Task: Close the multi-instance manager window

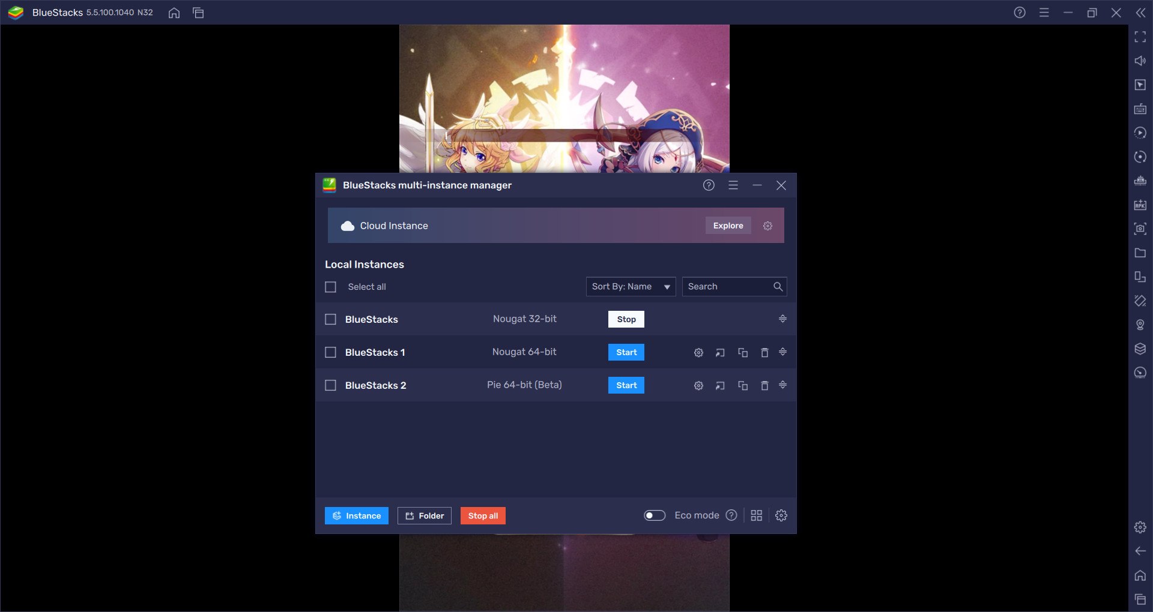Action: 781,185
